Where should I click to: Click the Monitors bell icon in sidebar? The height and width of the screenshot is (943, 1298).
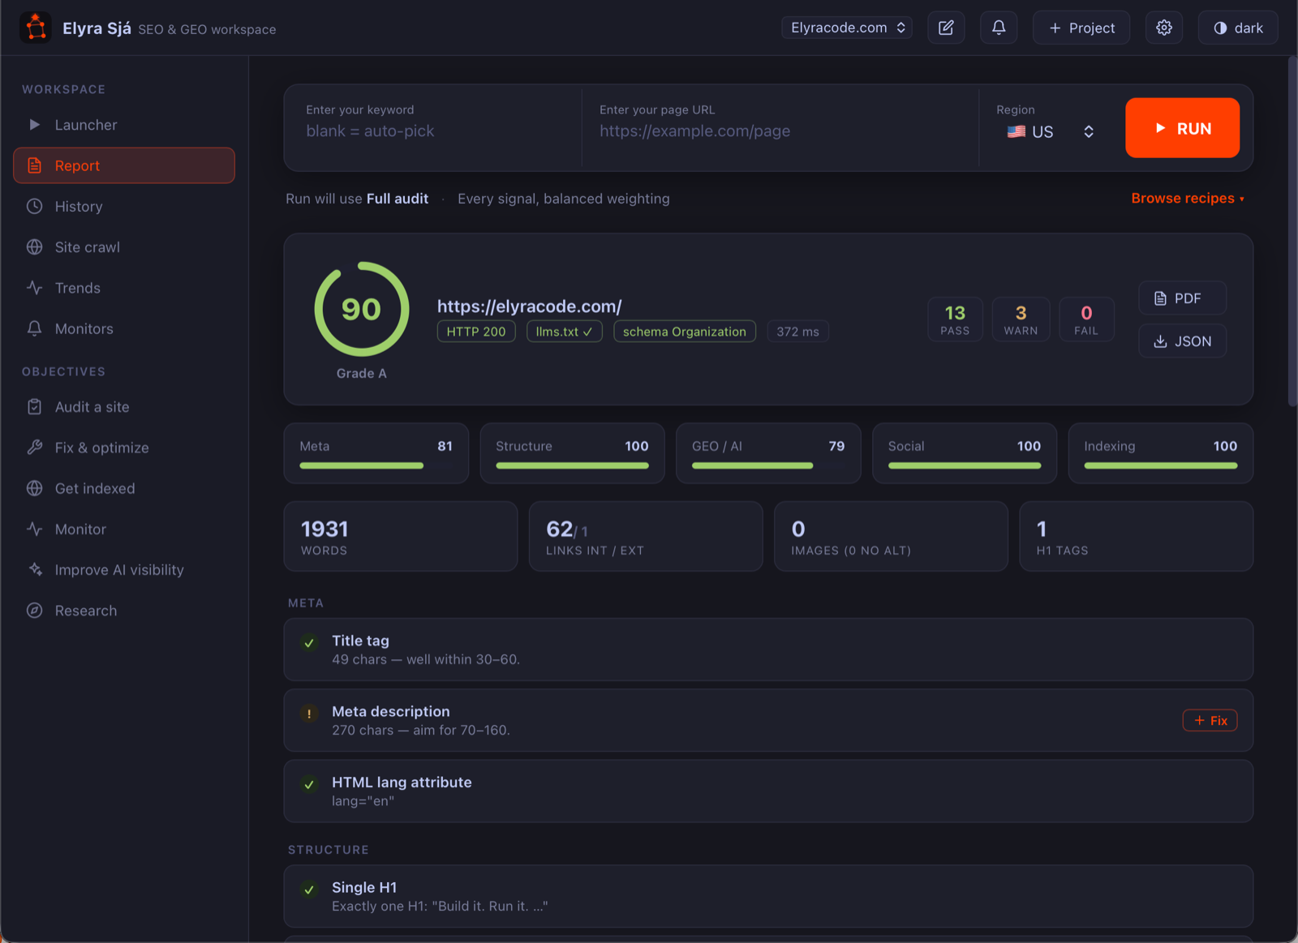[34, 328]
